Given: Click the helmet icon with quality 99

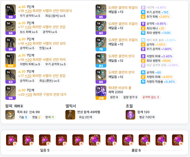Looking at the screenshot, I should coord(10,11).
